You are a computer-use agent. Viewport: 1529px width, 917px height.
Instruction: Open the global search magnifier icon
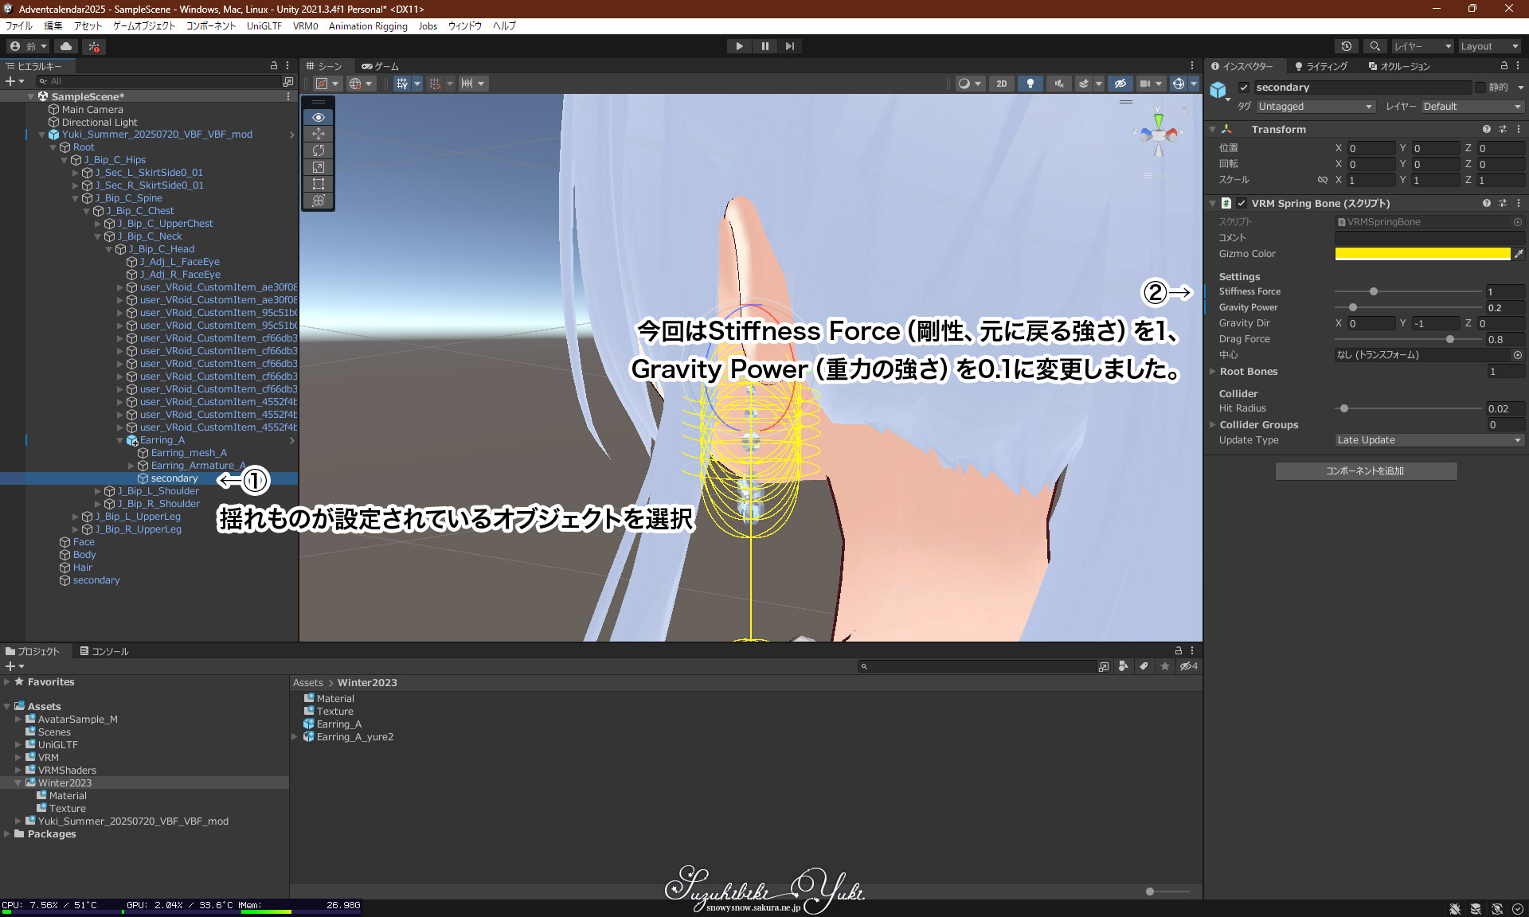tap(1375, 46)
